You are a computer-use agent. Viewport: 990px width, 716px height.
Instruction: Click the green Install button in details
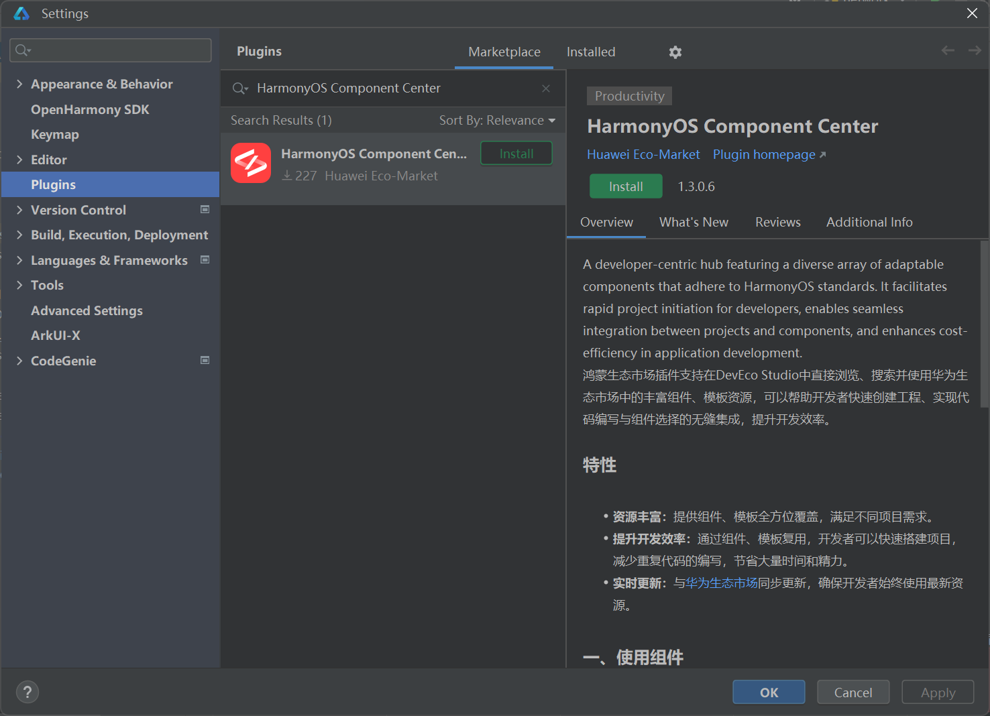click(x=625, y=186)
